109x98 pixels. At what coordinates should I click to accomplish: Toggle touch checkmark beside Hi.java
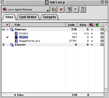(7, 37)
